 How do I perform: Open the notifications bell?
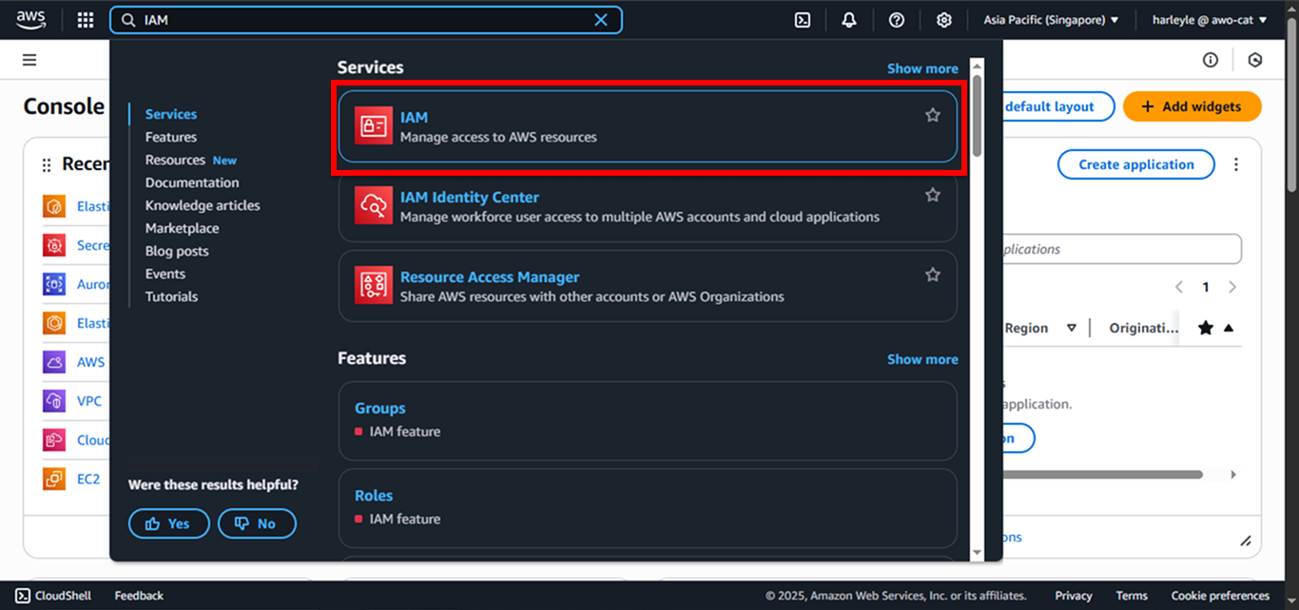point(849,20)
